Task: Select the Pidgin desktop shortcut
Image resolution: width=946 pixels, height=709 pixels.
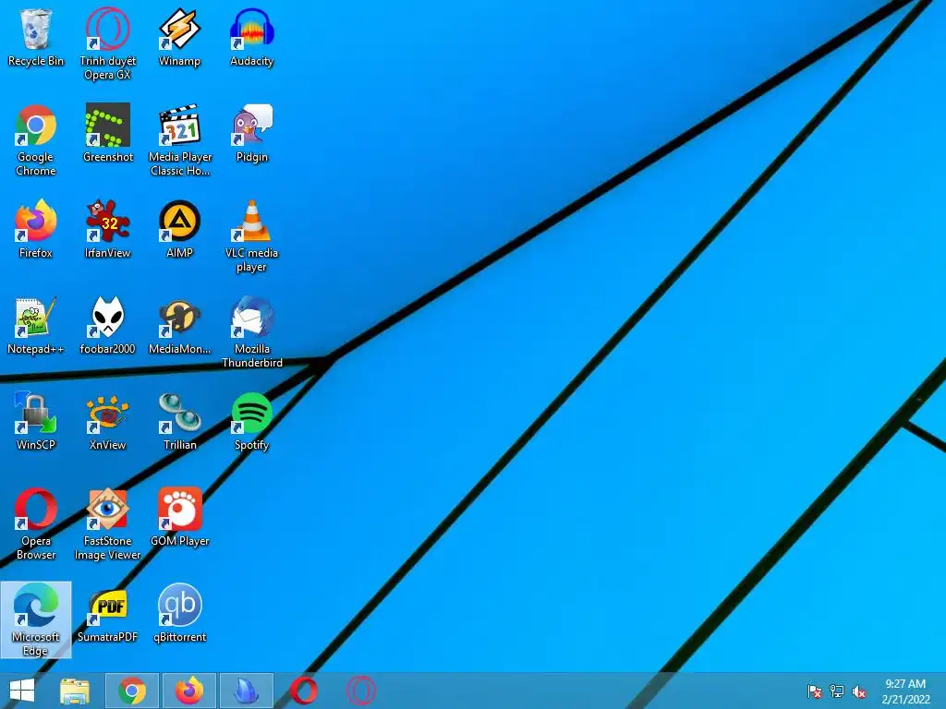Action: [251, 133]
